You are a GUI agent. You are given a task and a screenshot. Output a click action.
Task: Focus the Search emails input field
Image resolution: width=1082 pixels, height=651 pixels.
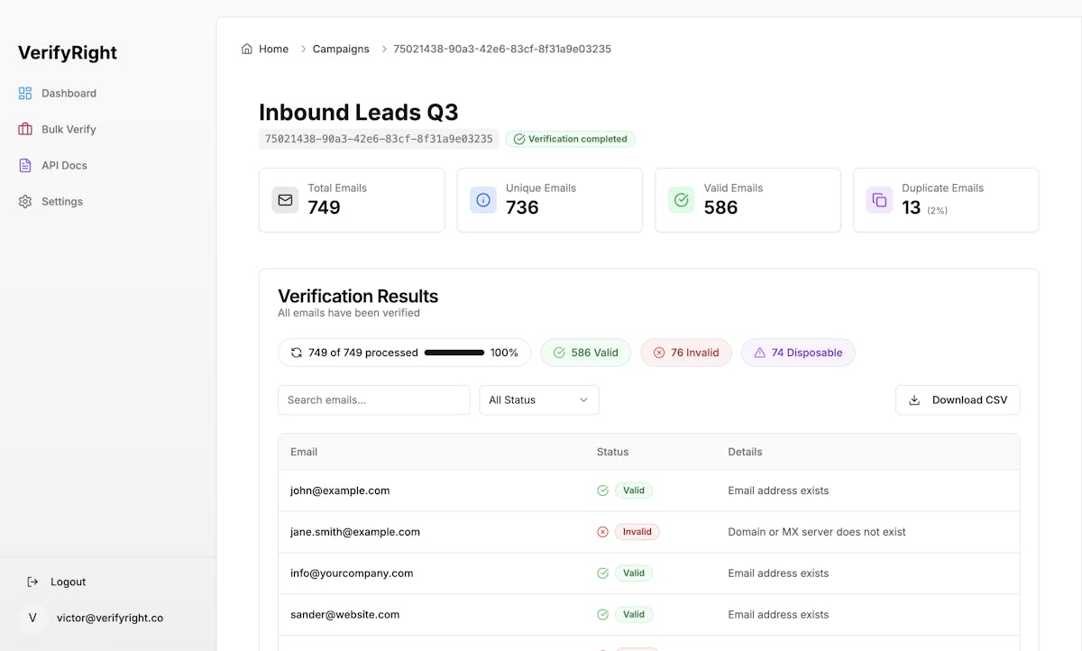point(373,399)
